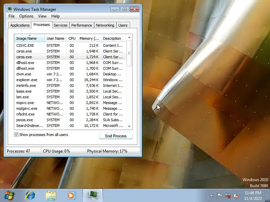Click Processes: 47 in status bar

click(18, 151)
